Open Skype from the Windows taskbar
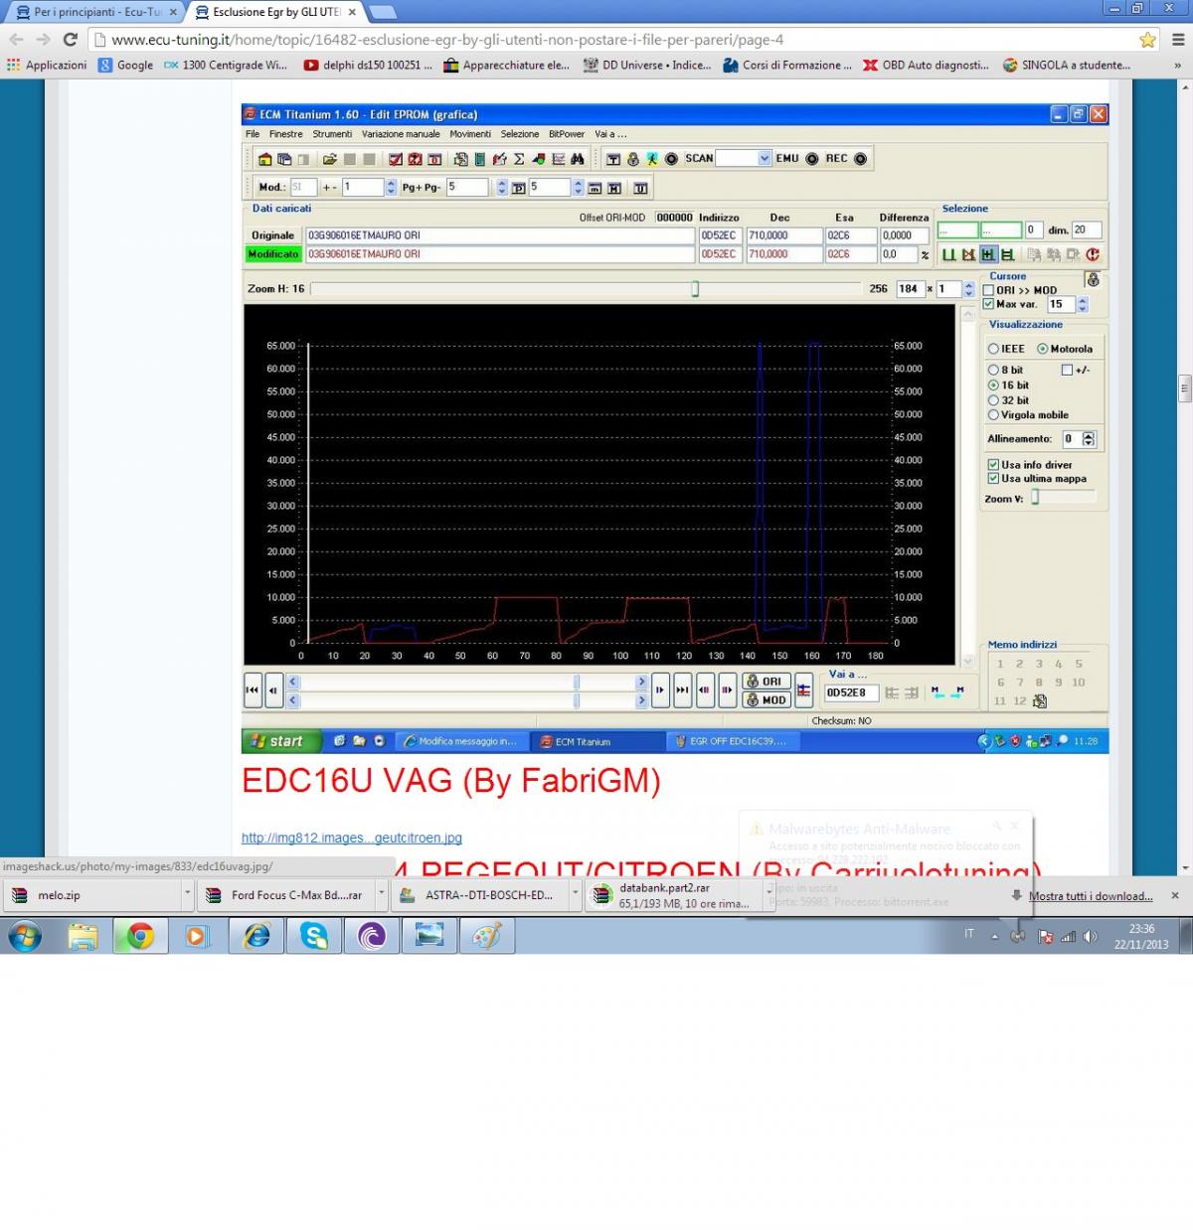Image resolution: width=1193 pixels, height=1230 pixels. [x=314, y=936]
